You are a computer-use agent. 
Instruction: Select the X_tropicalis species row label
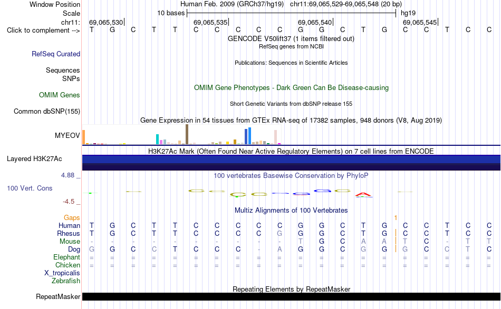click(x=62, y=273)
